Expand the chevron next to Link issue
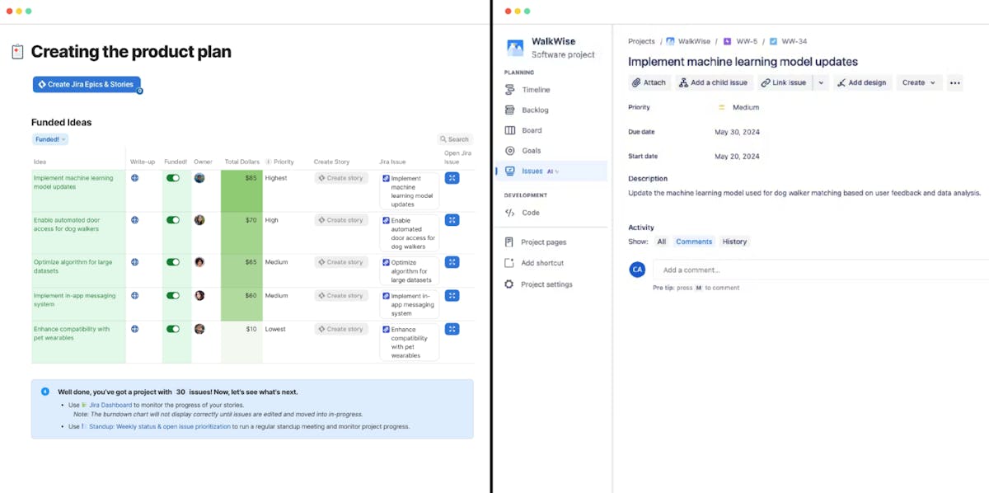Screen dimensions: 989x493 [821, 82]
